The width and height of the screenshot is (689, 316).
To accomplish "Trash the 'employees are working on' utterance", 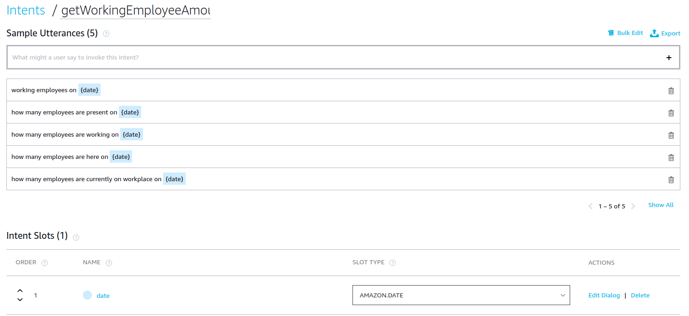I will click(x=671, y=135).
